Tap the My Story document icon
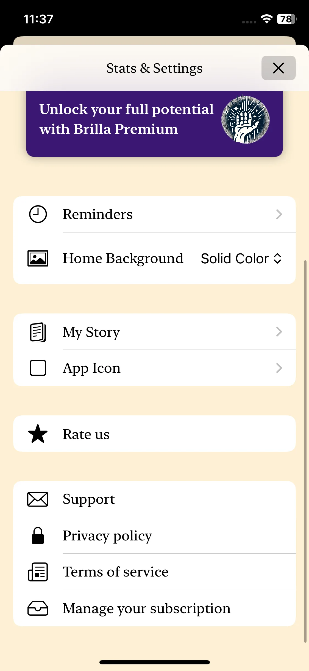This screenshot has height=671, width=309. 38,332
